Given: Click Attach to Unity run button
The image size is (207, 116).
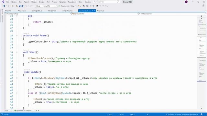Looking at the screenshot, I should pyautogui.click(x=66, y=6).
